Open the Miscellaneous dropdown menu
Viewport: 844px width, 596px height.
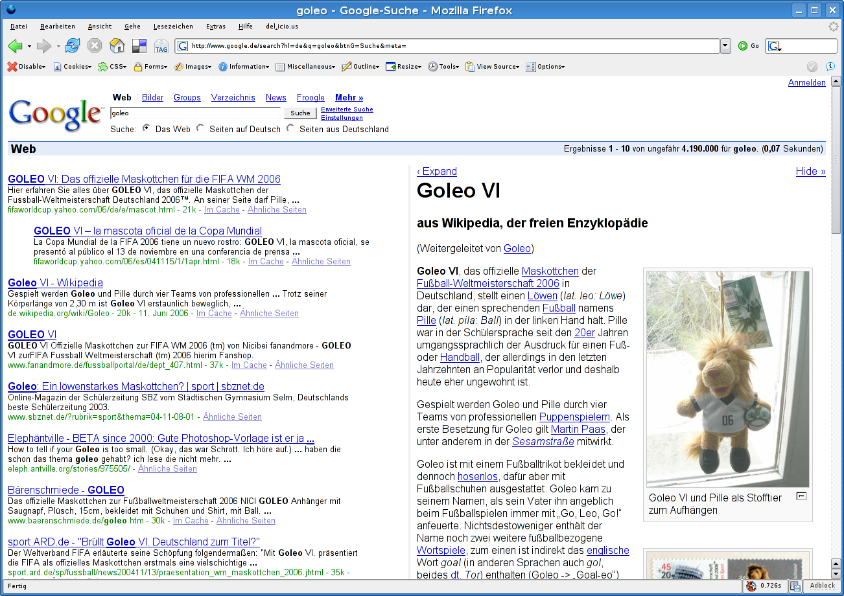[306, 67]
